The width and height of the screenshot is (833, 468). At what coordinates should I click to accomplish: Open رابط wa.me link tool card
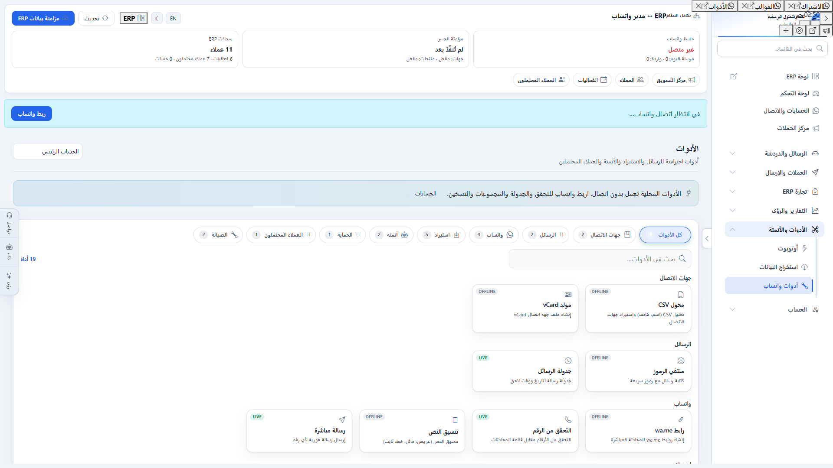[638, 431]
